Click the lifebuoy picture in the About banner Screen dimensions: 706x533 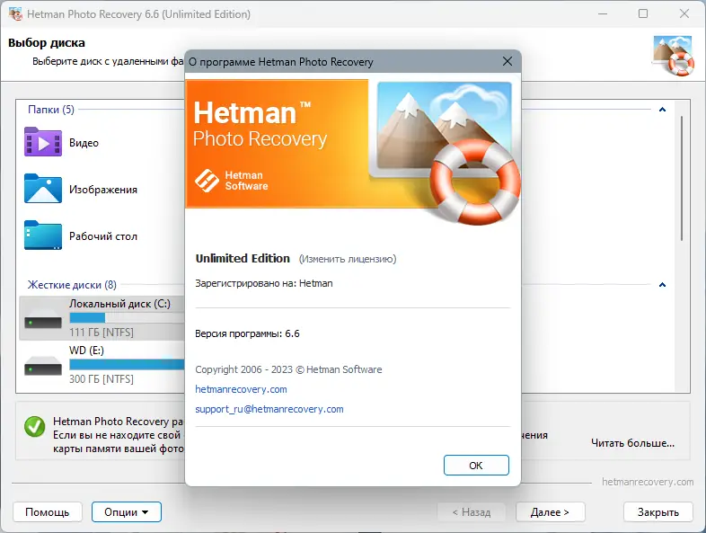(475, 182)
